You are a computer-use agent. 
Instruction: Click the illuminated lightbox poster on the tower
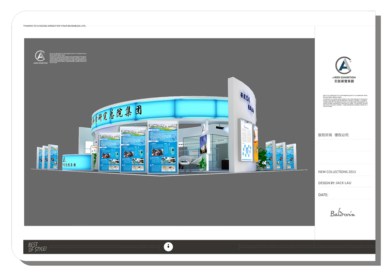click(x=247, y=140)
